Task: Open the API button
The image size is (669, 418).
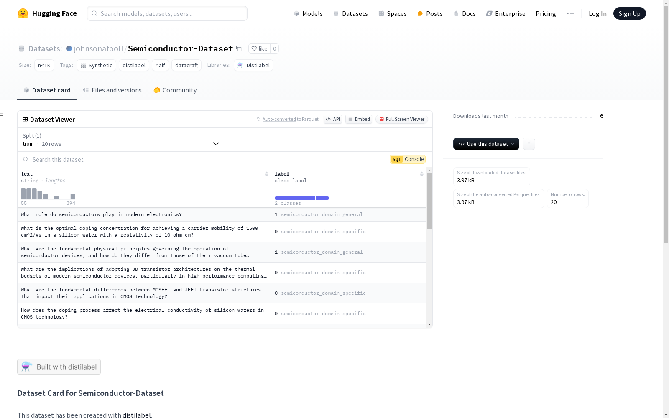Action: coord(333,119)
